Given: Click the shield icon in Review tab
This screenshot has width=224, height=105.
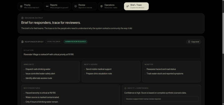Looking at the screenshot, I should [76, 6].
